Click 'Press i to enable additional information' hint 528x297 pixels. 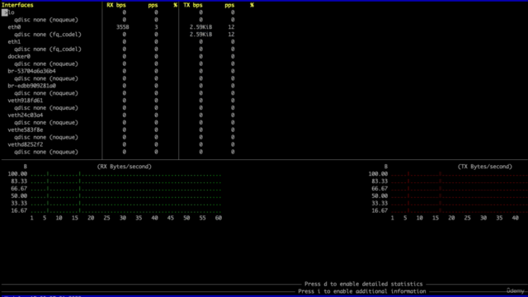(x=362, y=291)
